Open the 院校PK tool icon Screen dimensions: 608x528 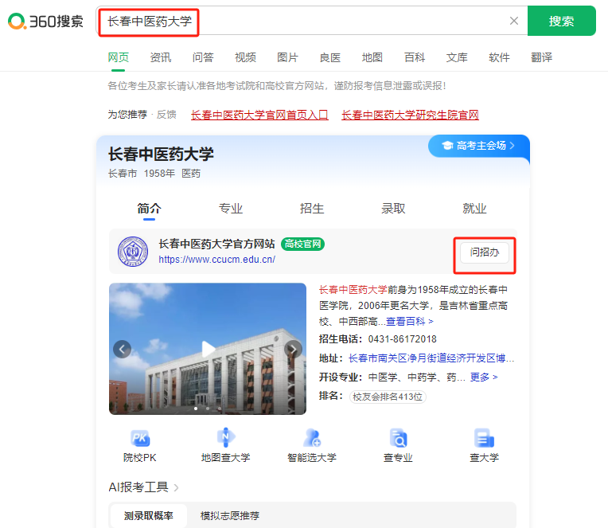(140, 438)
